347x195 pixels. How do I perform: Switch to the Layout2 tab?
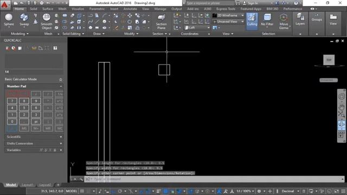tap(45, 185)
